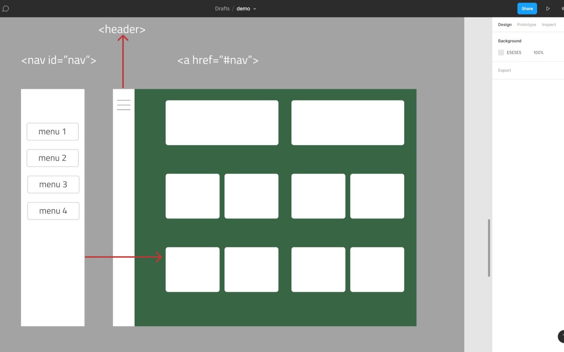Expand the demo file name dropdown chevron
Viewport: 564px width, 352px height.
point(255,9)
